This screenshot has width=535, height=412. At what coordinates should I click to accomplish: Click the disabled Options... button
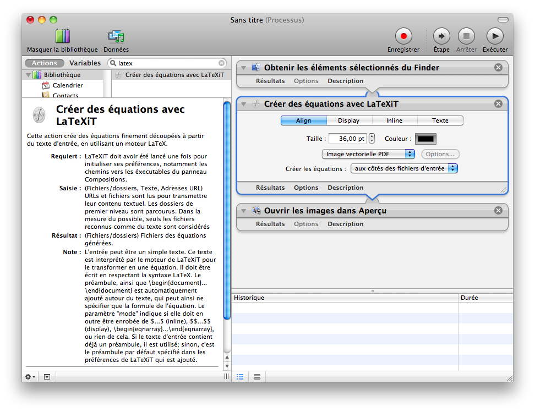tap(440, 154)
